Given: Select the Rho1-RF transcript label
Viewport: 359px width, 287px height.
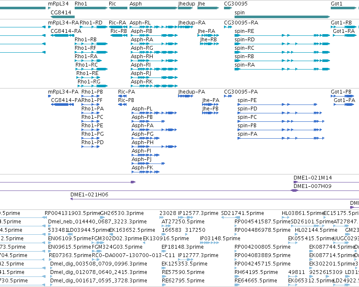Looking at the screenshot, I should point(85,48).
